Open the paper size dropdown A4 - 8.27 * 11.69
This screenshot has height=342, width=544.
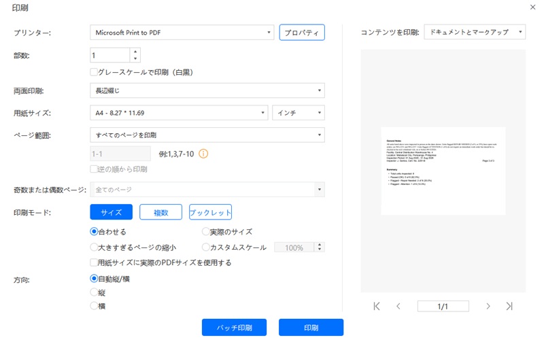coord(179,113)
